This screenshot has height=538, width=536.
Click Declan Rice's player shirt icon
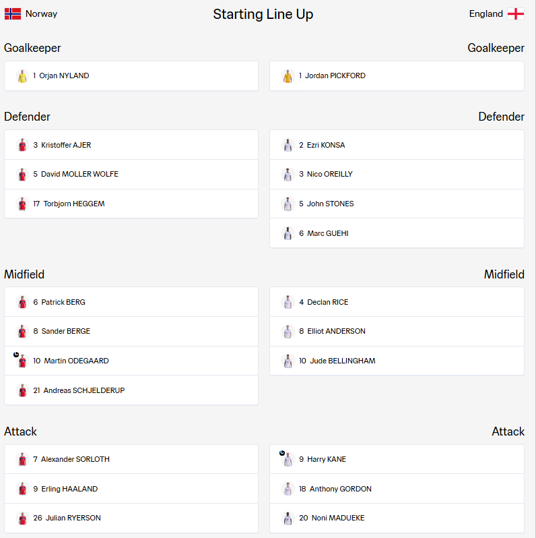click(288, 302)
